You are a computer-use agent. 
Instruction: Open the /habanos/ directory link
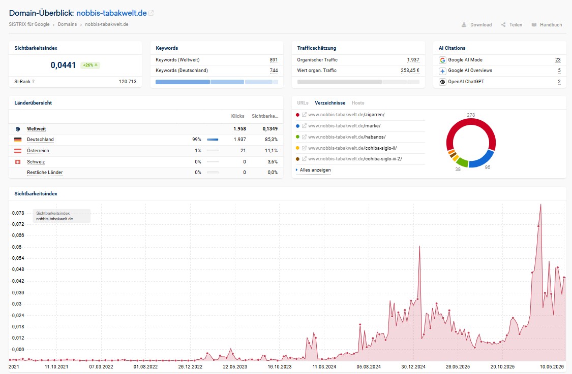tap(347, 137)
